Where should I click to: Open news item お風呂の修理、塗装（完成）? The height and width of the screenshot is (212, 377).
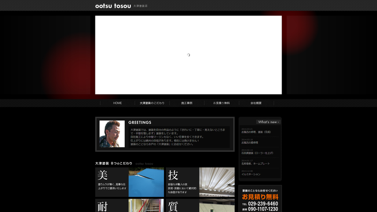(x=256, y=132)
